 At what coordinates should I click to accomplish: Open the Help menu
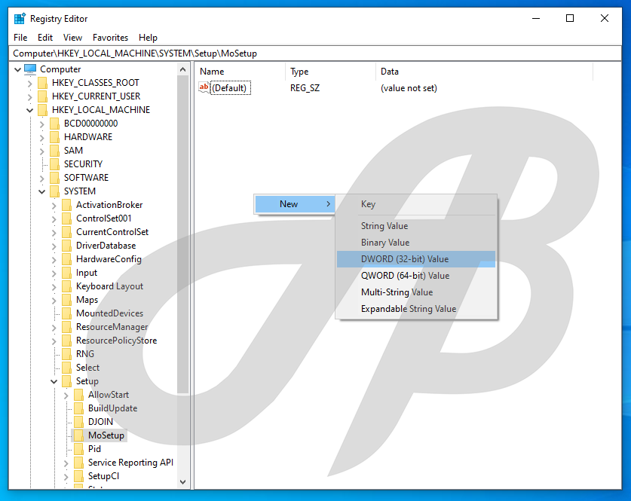(148, 38)
